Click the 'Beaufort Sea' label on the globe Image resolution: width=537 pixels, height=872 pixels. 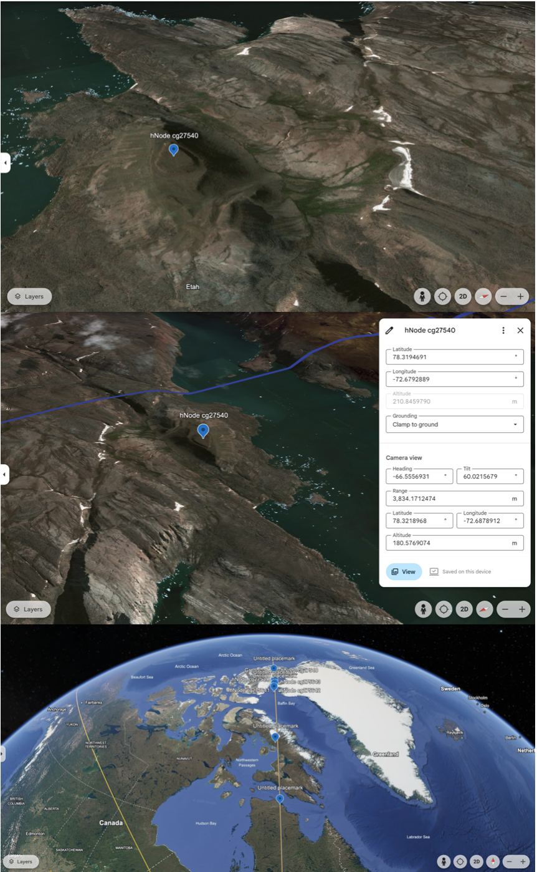[x=141, y=677]
